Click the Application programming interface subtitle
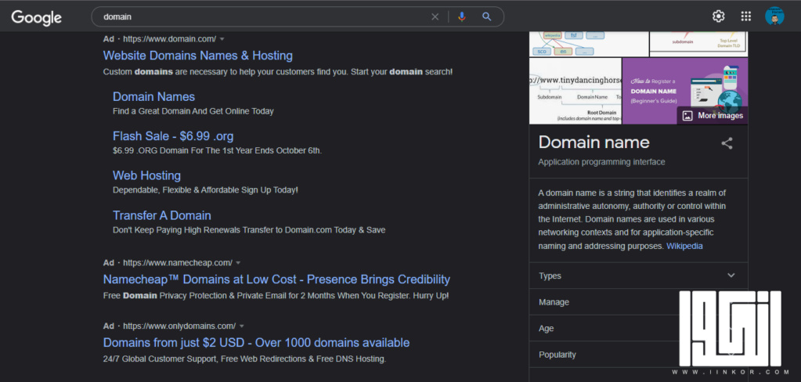Image resolution: width=801 pixels, height=382 pixels. 601,162
